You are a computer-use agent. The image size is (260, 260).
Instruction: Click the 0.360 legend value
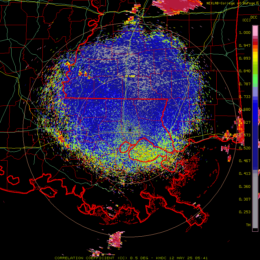pos(245,186)
